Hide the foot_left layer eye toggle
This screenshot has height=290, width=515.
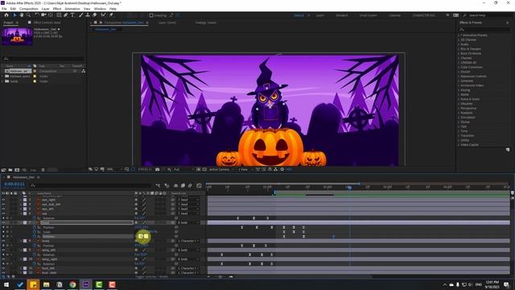click(x=3, y=268)
